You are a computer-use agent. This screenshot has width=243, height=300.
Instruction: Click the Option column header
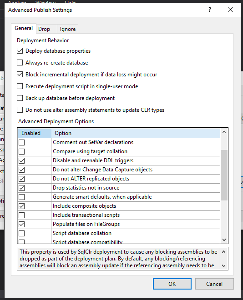point(136,133)
